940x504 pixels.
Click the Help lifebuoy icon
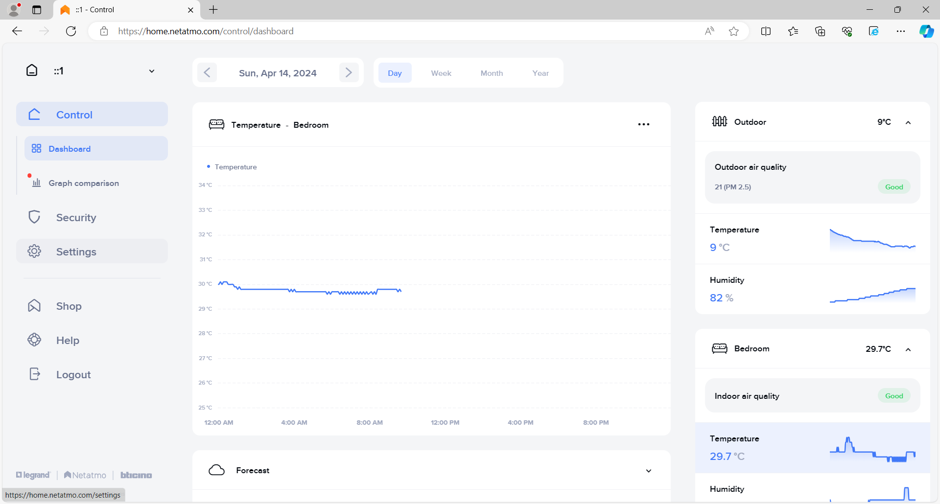[34, 340]
